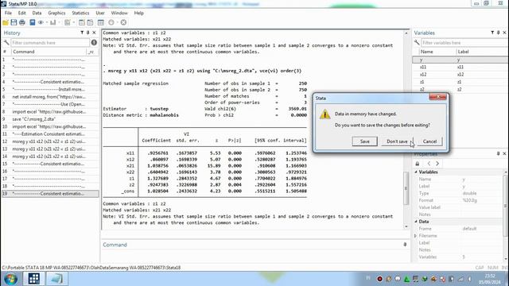
Task: Toggle History errors-only exclamation icon
Action: [x=94, y=42]
